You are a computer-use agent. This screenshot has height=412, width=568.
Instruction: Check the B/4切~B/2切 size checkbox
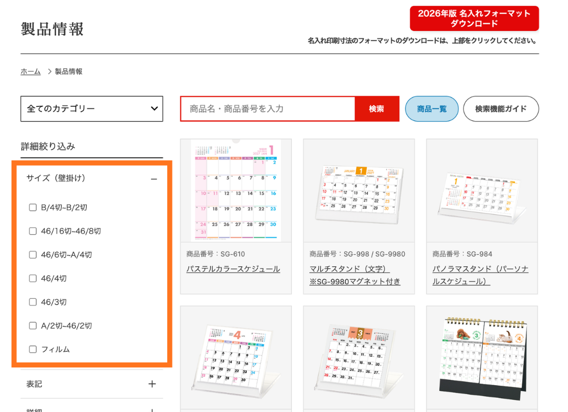pos(33,207)
